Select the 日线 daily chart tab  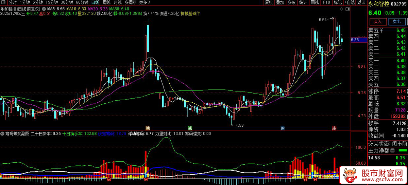tap(95, 2)
